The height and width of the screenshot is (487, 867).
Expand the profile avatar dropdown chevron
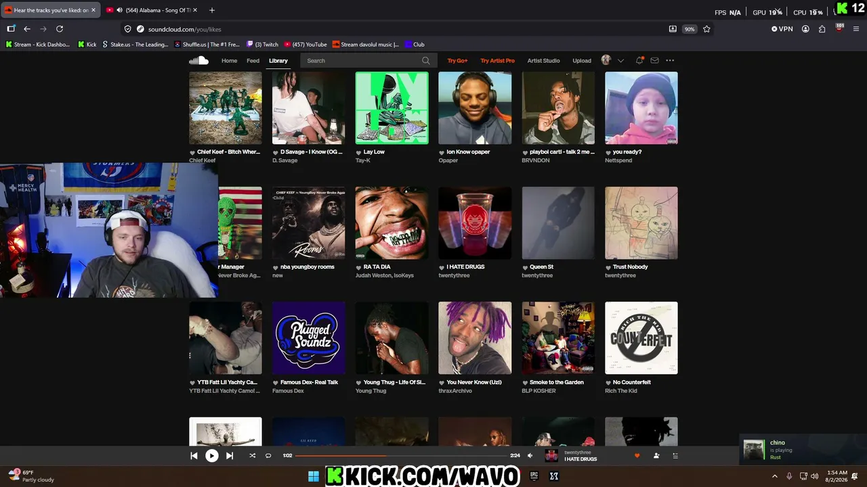pyautogui.click(x=620, y=61)
